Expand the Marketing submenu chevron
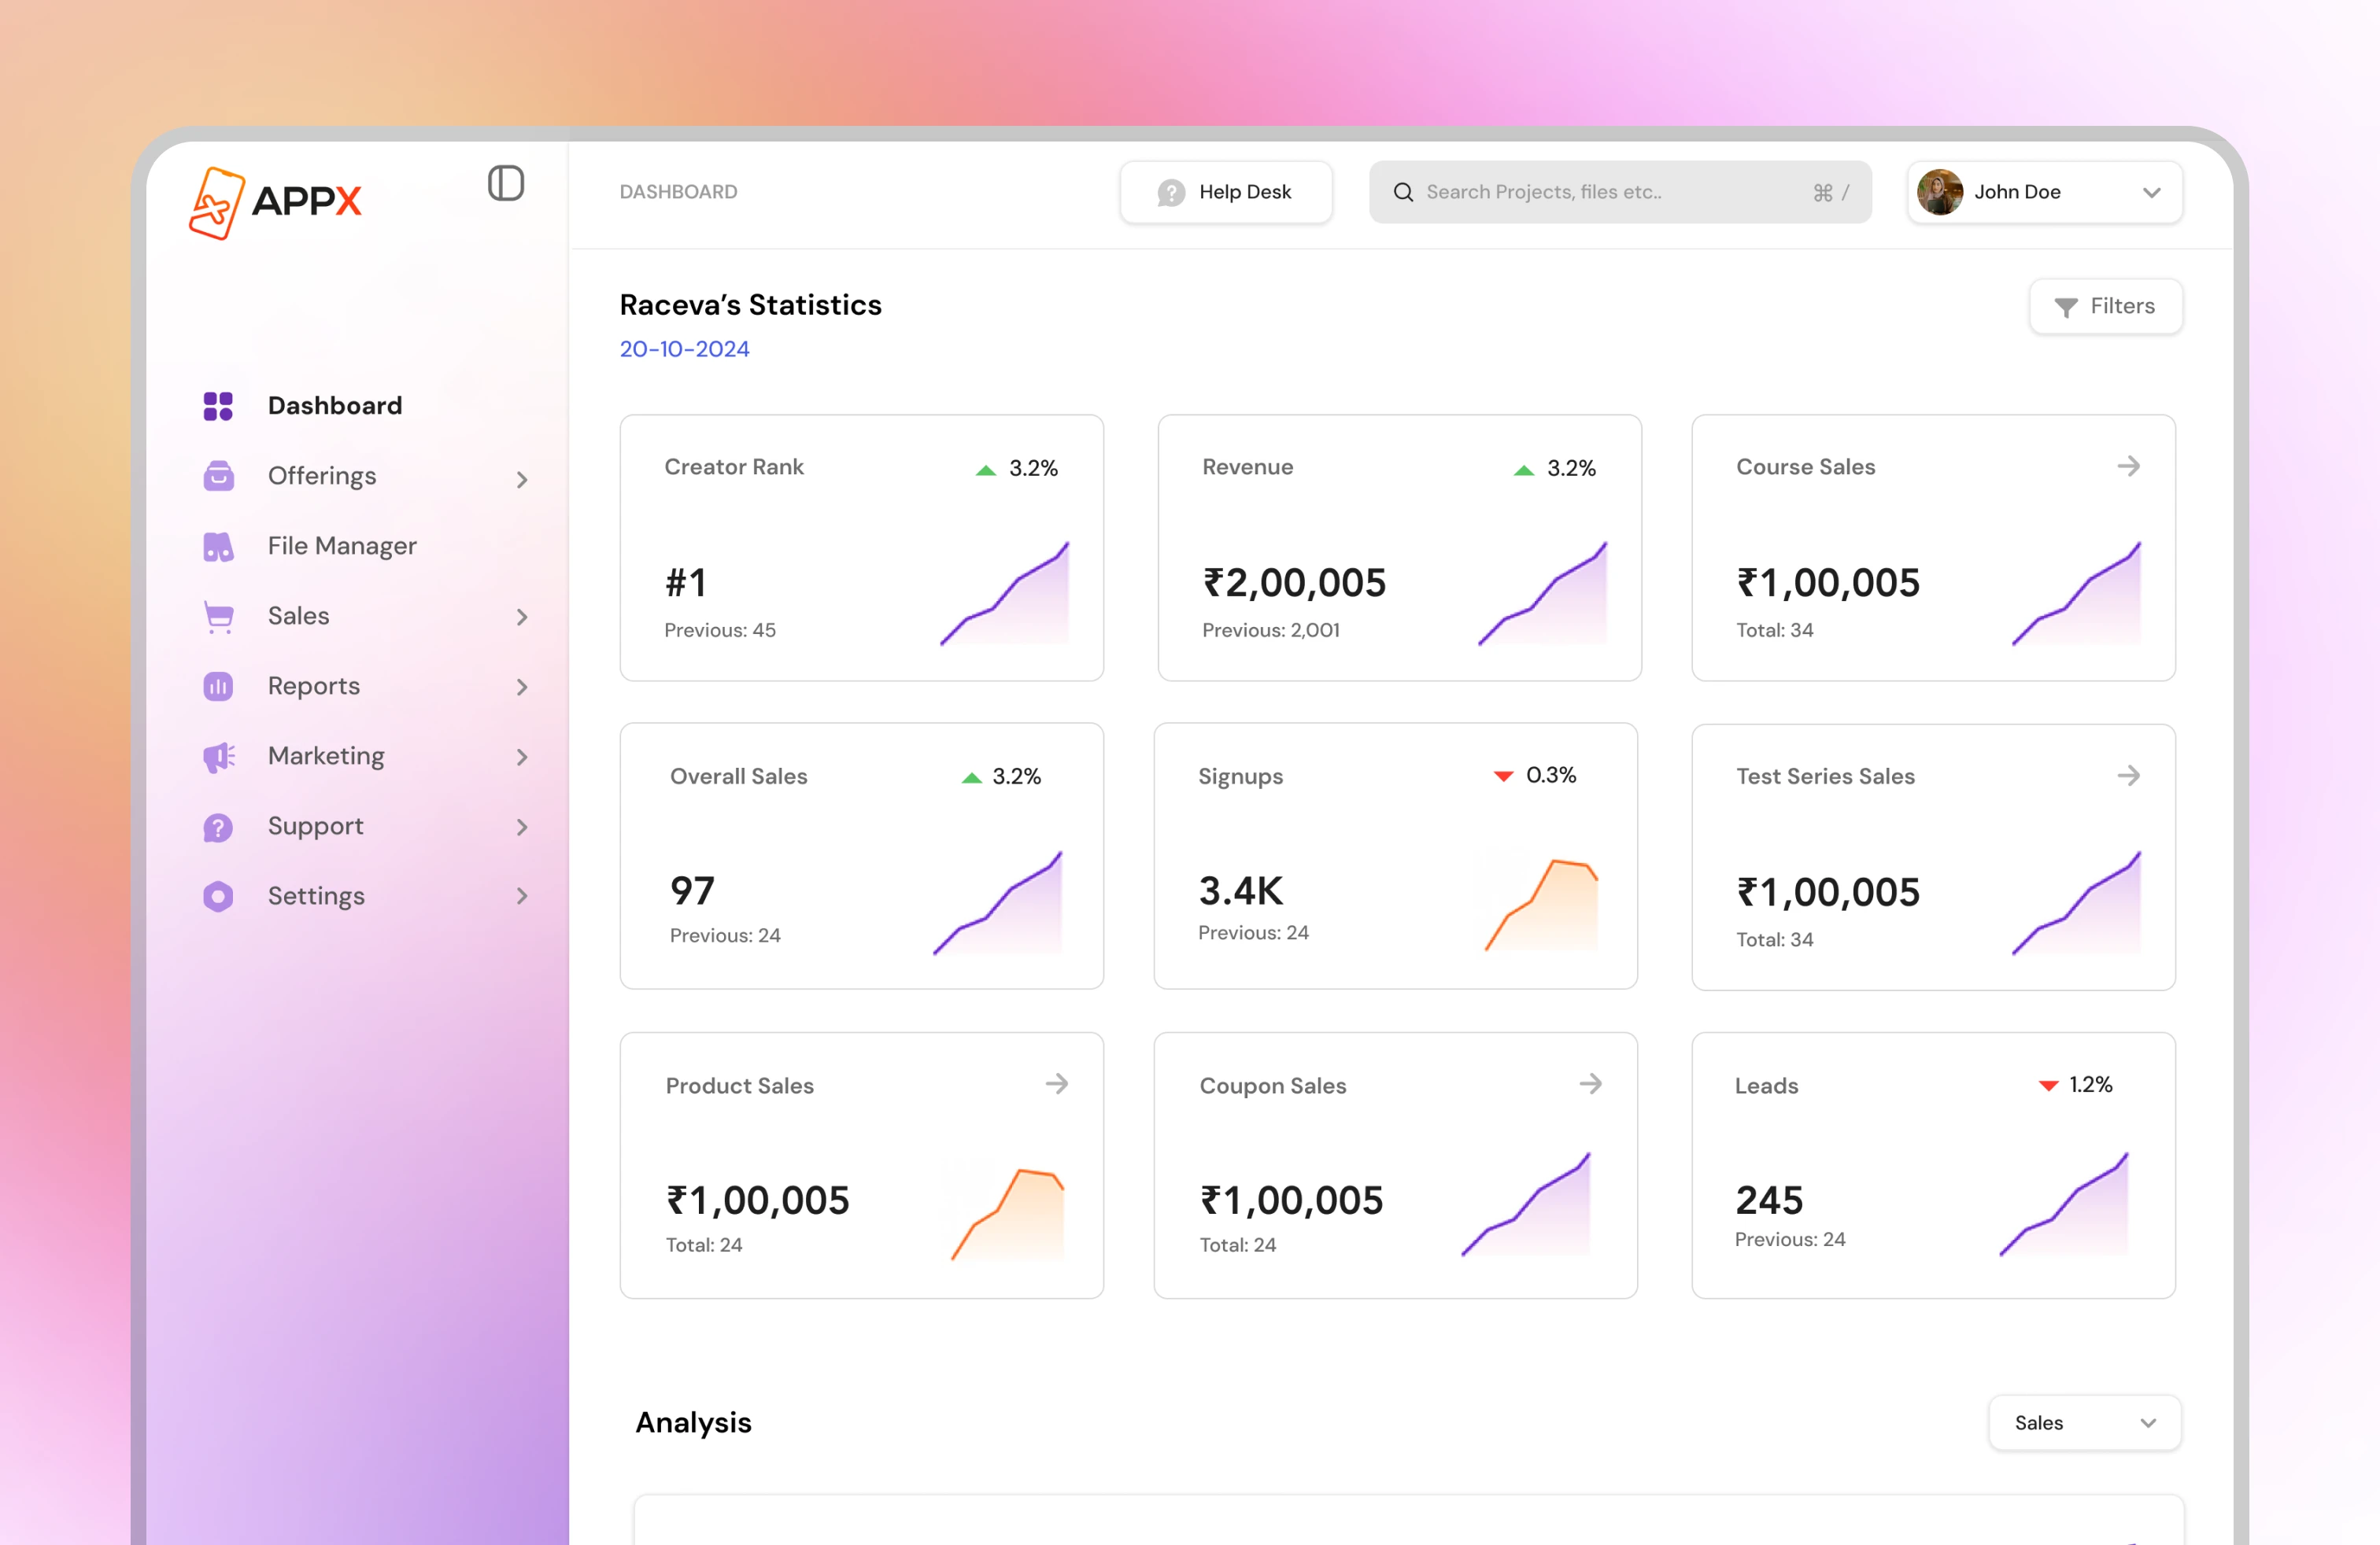 click(x=521, y=757)
